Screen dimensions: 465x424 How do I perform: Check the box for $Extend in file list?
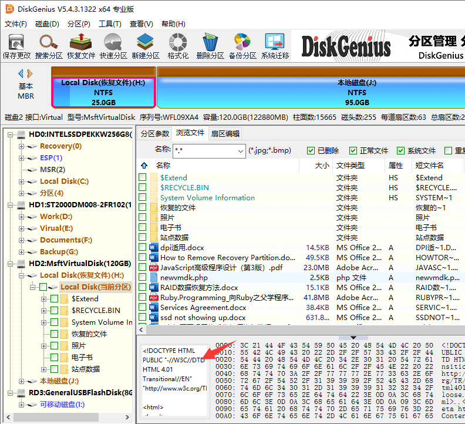142,177
